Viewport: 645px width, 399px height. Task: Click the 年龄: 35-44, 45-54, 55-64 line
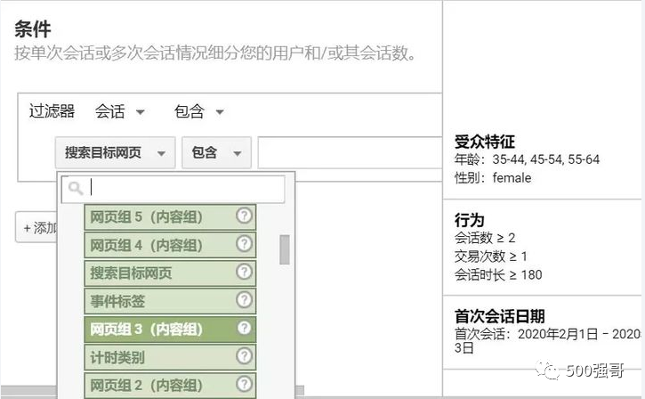tap(527, 159)
